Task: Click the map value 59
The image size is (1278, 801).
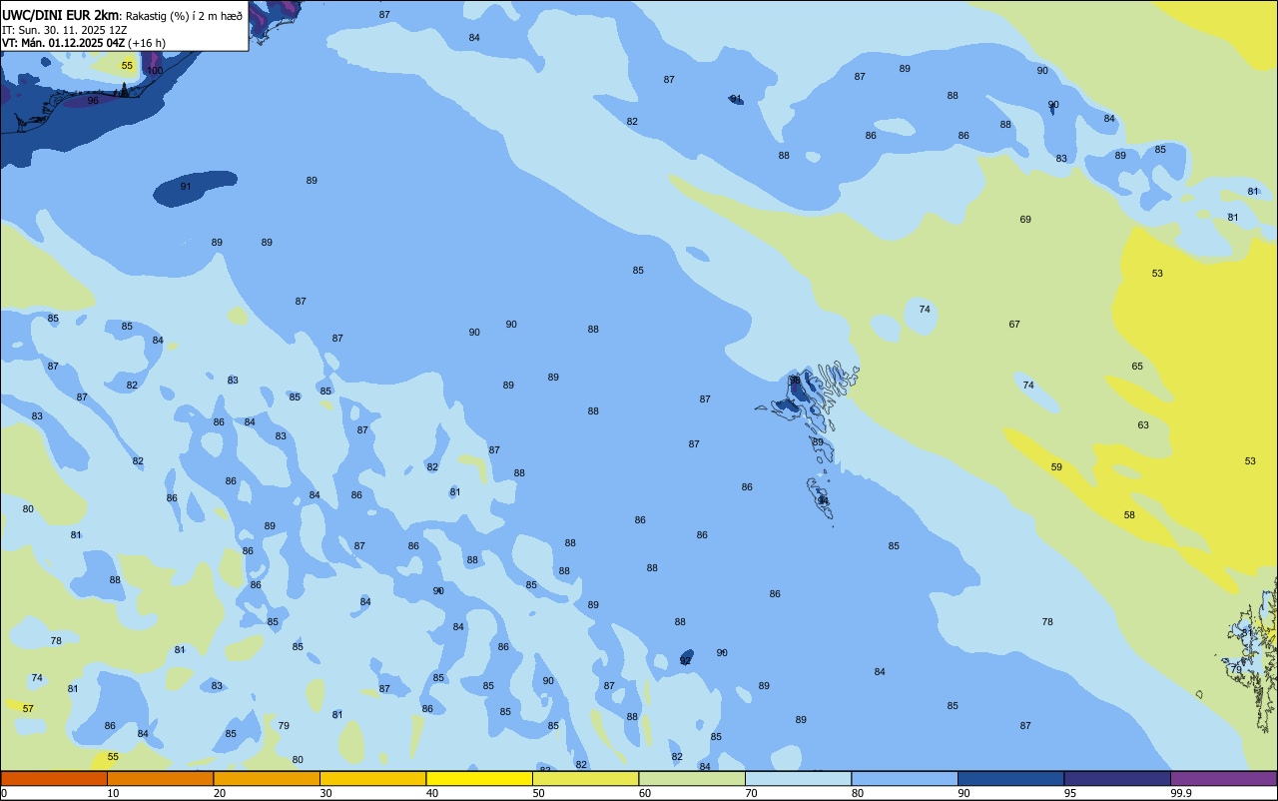Action: coord(1056,466)
